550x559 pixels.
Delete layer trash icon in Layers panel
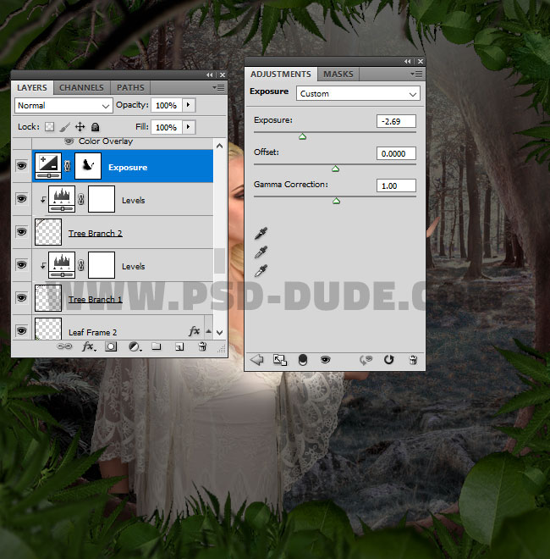pos(202,346)
